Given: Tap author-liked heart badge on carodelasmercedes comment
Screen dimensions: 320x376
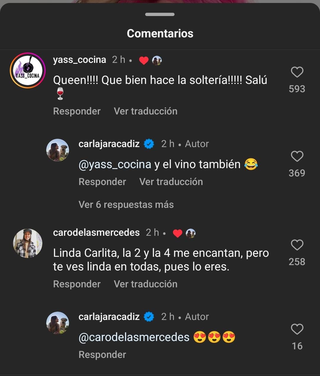Looking at the screenshot, I should 177,233.
